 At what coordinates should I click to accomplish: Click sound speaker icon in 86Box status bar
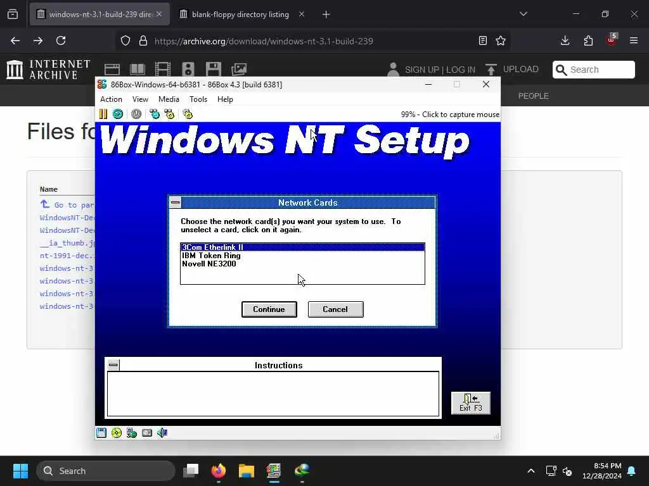162,433
